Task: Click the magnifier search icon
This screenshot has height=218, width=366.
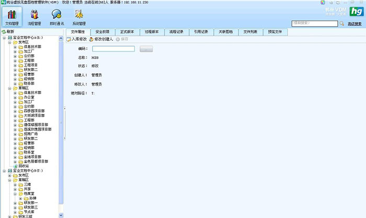Action: click(x=342, y=24)
